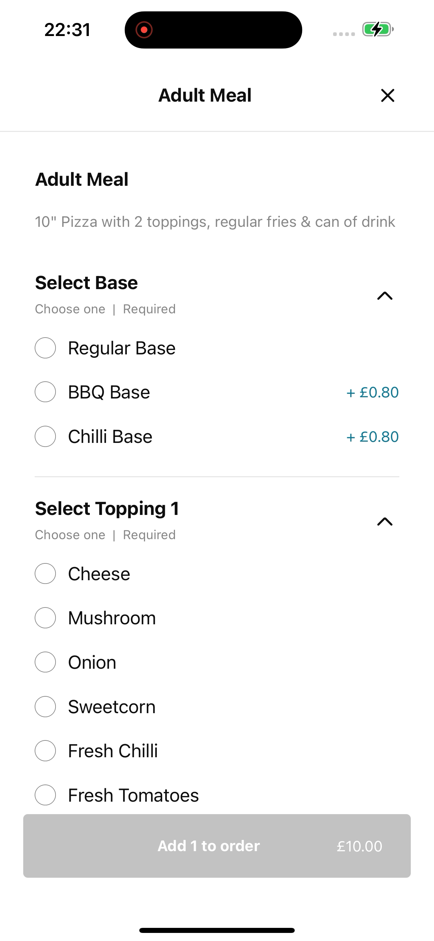Pick the Chilli Base radio button
This screenshot has width=434, height=941.
45,436
